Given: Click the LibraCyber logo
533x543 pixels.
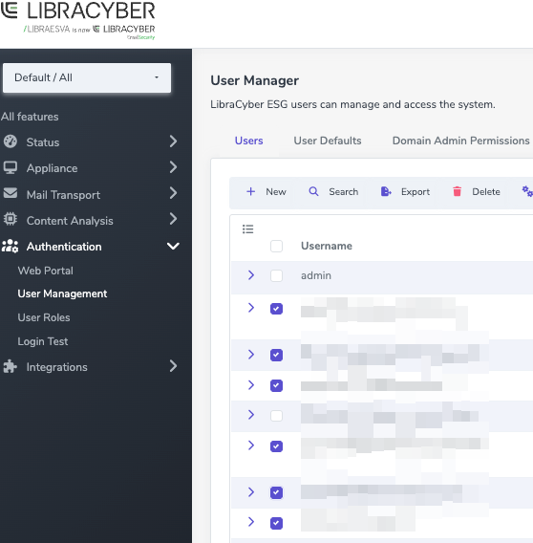Looking at the screenshot, I should [77, 20].
